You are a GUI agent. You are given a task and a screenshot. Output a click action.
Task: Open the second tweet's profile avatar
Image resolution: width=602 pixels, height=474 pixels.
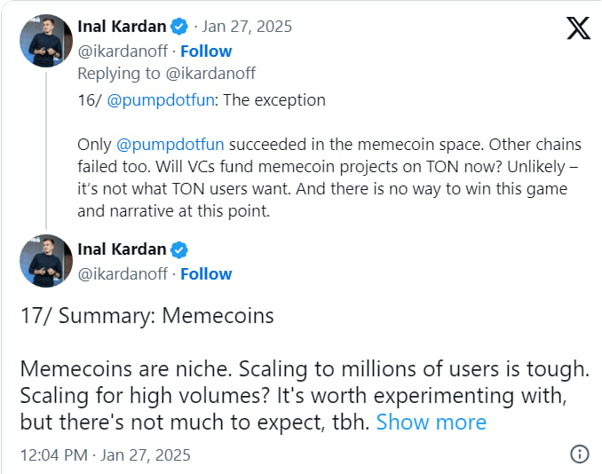[45, 264]
